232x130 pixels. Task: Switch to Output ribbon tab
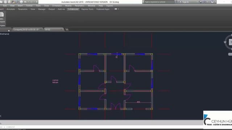51,9
